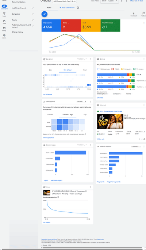Open the Admin gear icon
The height and width of the screenshot is (250, 146).
click(x=4, y=35)
